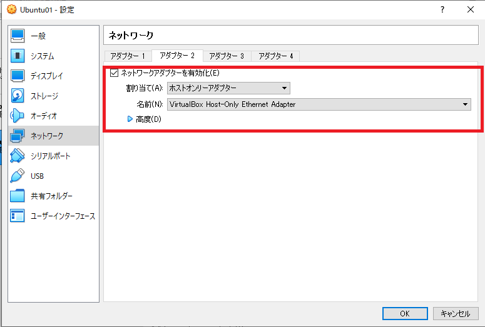The width and height of the screenshot is (485, 327).
Task: Close the Ubuntu01 設定 dialog
Action: (471, 9)
